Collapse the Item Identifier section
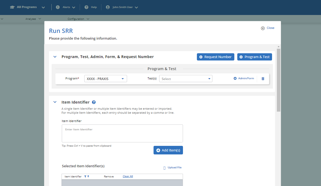 (55, 102)
